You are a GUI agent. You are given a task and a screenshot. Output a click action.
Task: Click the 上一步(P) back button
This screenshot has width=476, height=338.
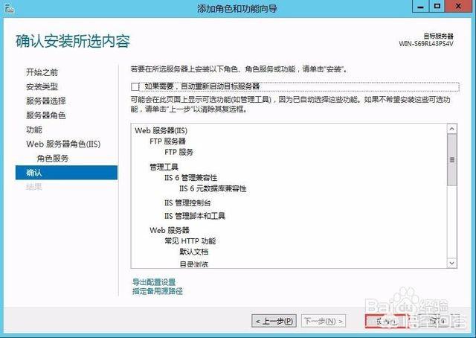[274, 321]
